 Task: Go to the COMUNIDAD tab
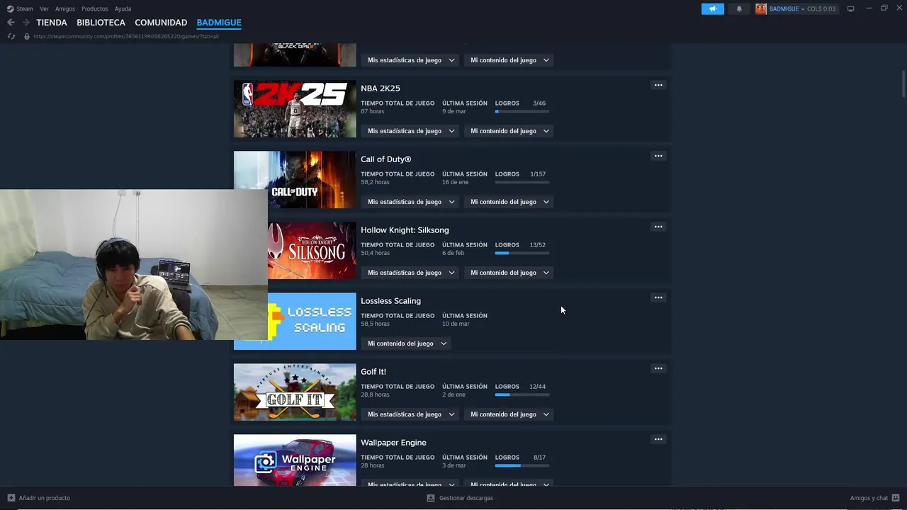(161, 23)
